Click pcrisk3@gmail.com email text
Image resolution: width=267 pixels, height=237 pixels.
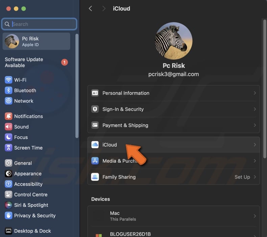click(x=173, y=74)
